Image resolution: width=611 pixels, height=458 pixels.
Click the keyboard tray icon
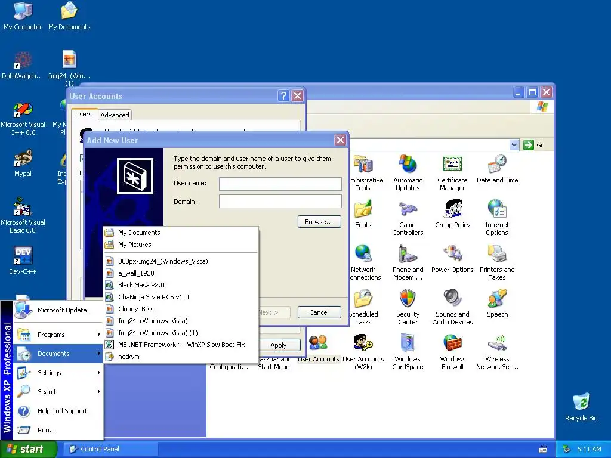coord(543,450)
